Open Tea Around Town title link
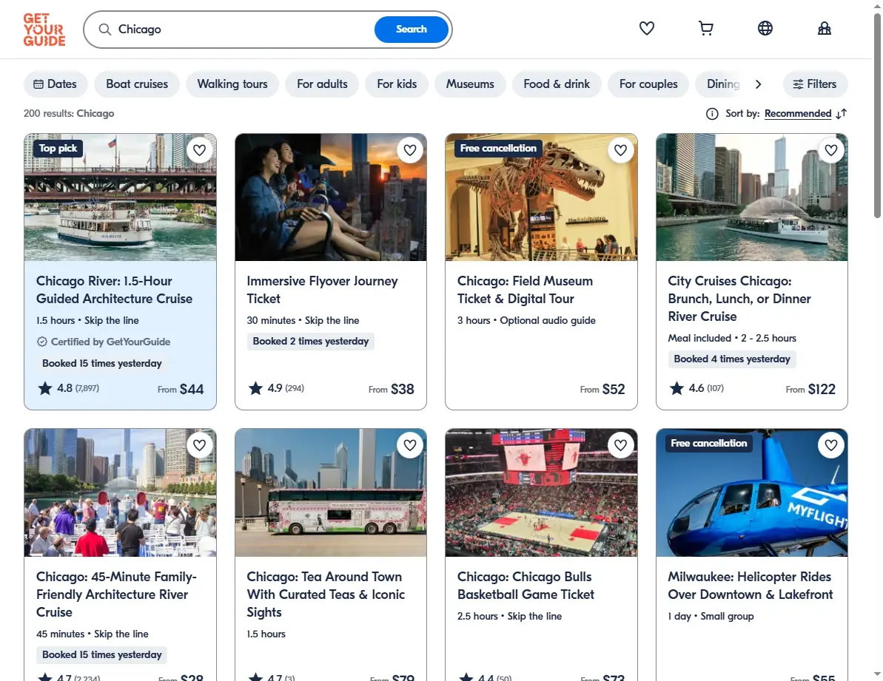The height and width of the screenshot is (681, 883). 326,594
